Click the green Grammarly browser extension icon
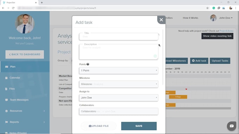The width and height of the screenshot is (239, 134). click(214, 8)
